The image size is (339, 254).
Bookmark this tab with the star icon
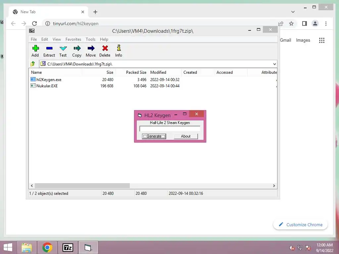click(291, 23)
